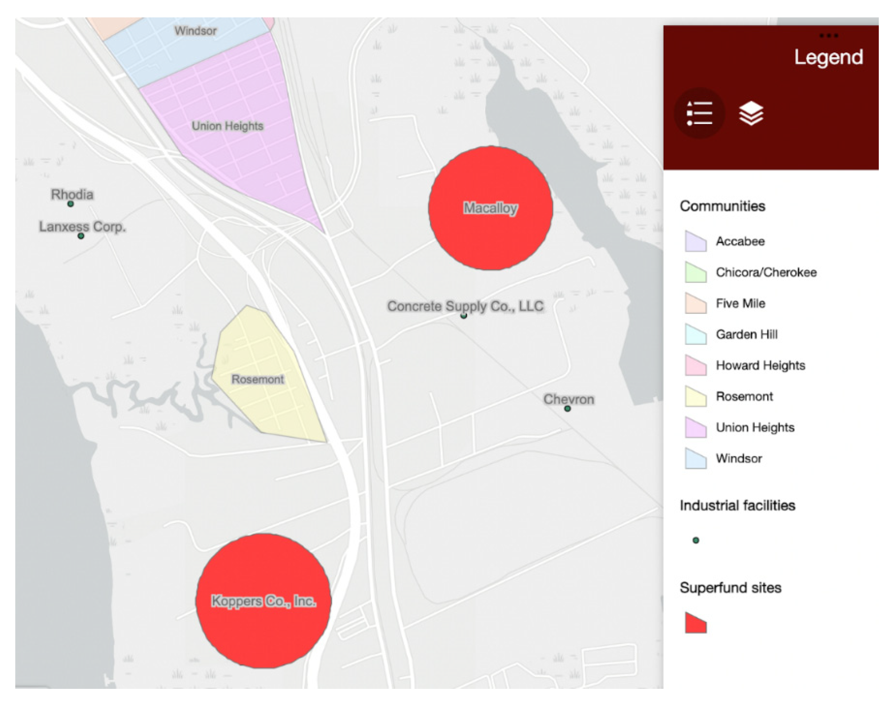Click the Five Mile legend entry
Screen dimensions: 893x702
(741, 303)
